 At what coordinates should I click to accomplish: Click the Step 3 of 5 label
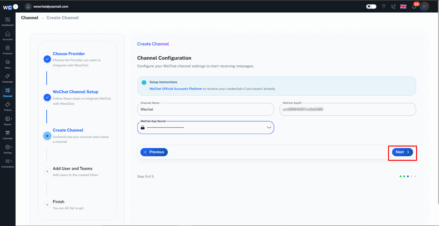(x=146, y=176)
